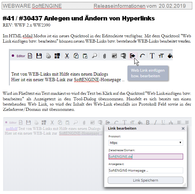
Task: Click the printer icon in the bright editor toolbar
Action: click(48, 56)
